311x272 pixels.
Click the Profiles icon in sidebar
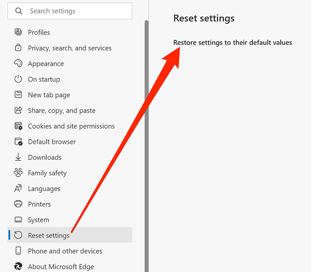tap(18, 33)
